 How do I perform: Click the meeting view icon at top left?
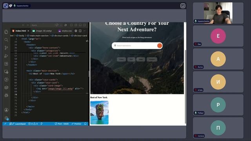5,6
